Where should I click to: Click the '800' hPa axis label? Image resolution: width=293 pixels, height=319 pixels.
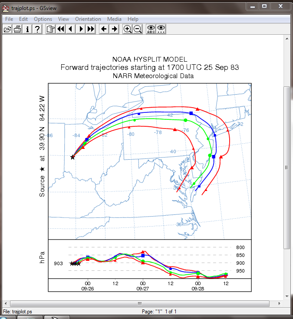tap(240, 247)
